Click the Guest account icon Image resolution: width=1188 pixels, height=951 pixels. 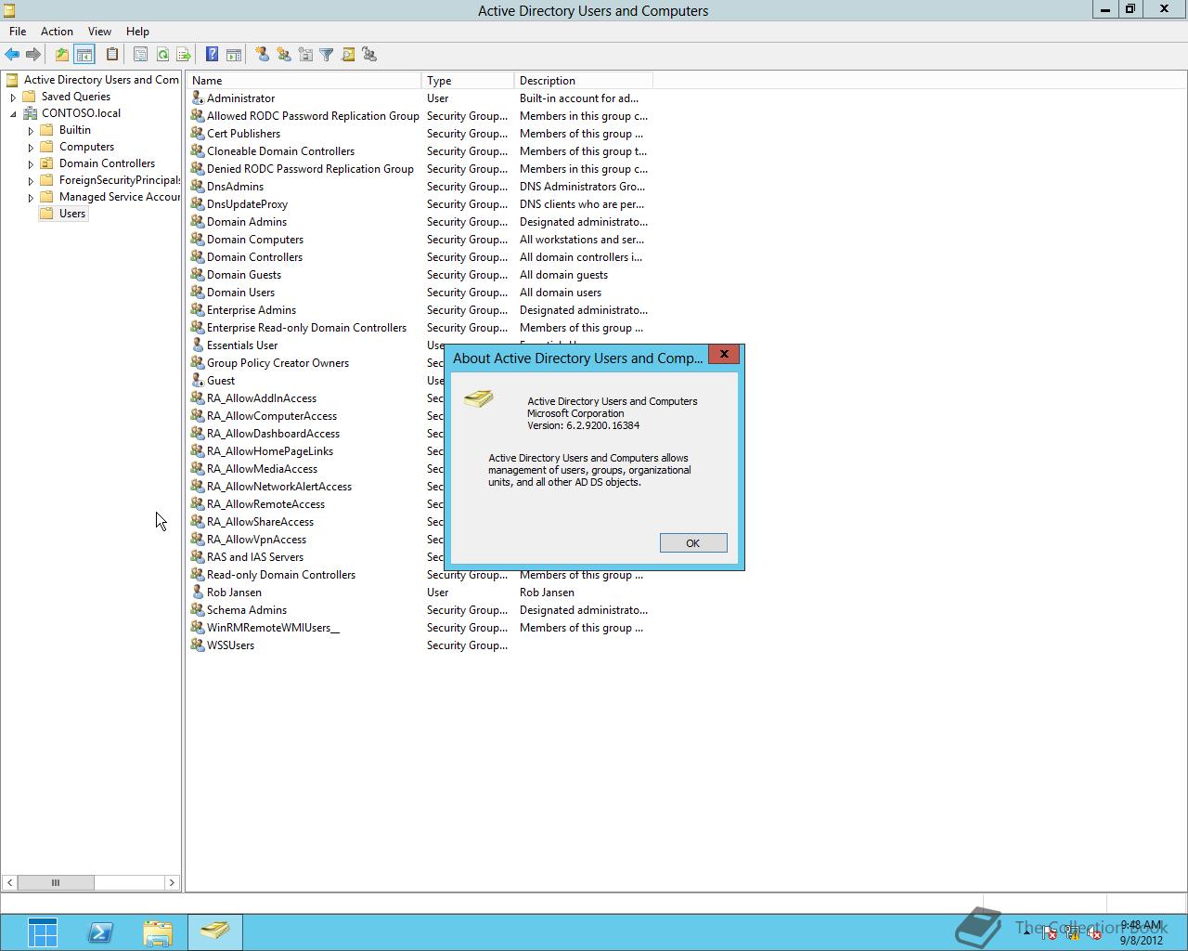click(197, 380)
